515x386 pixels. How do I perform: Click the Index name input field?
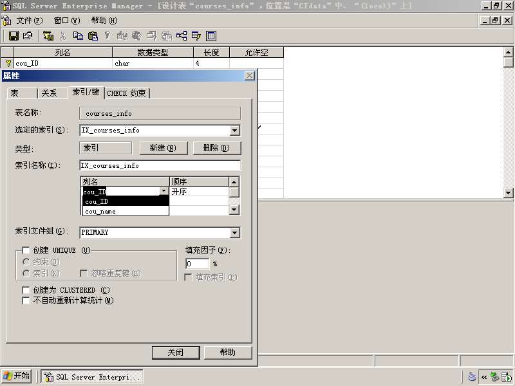click(x=160, y=165)
